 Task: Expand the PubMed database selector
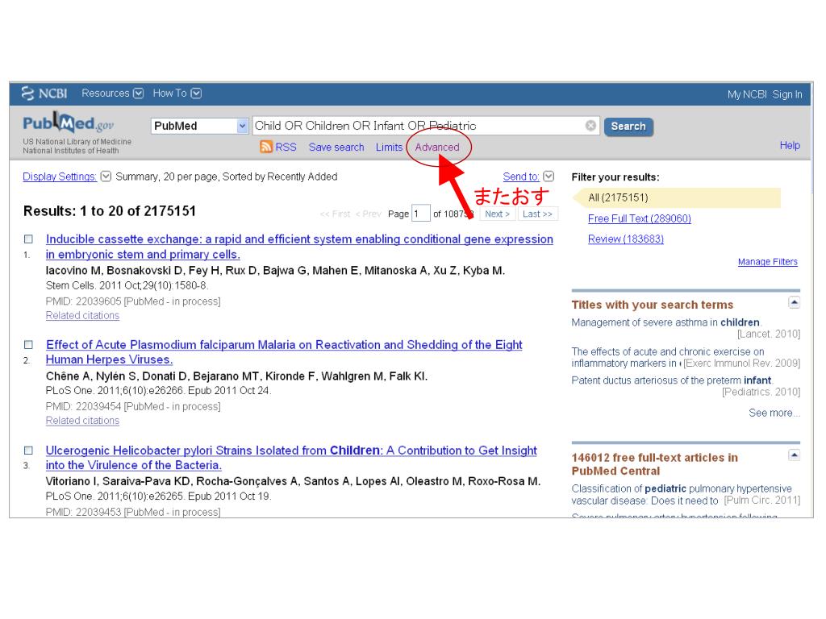point(242,126)
